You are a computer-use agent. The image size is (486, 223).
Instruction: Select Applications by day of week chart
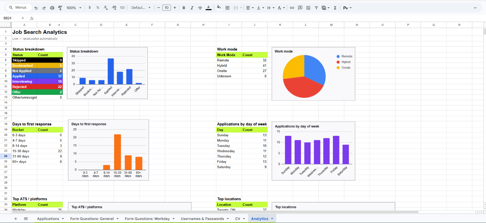tap(313, 151)
